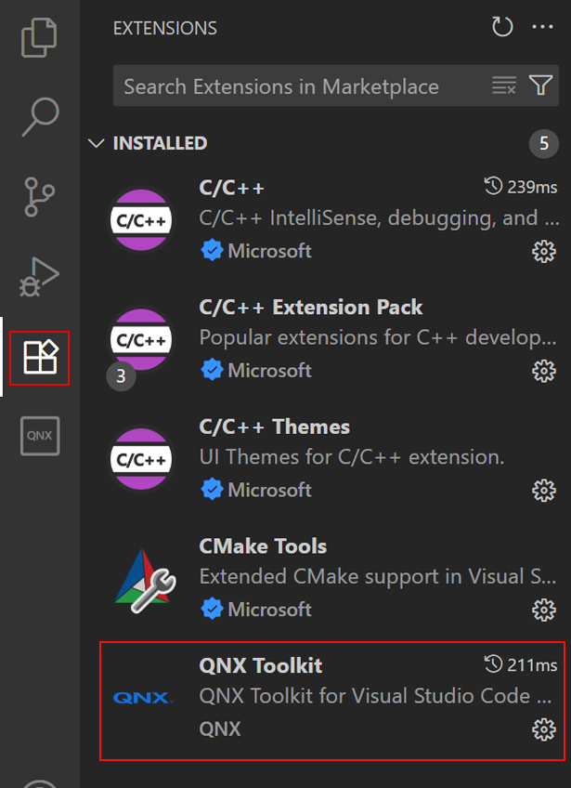Open manage gear for QNX Toolkit

(543, 729)
